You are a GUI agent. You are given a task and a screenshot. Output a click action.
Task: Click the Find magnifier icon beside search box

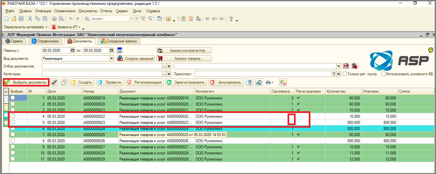(x=87, y=19)
